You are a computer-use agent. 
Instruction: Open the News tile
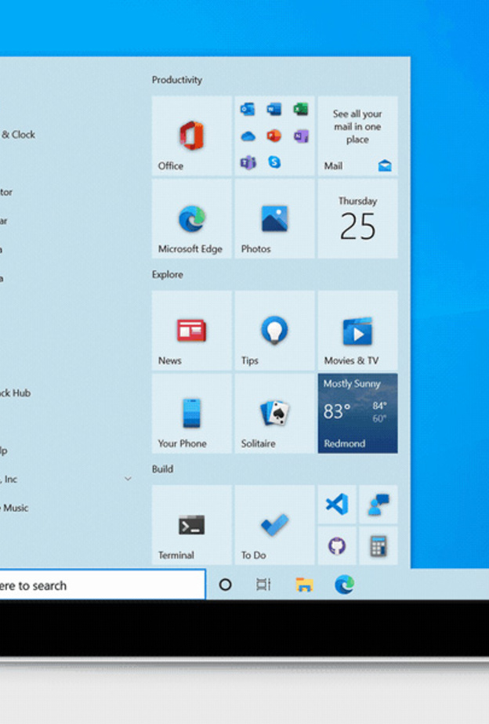point(191,331)
